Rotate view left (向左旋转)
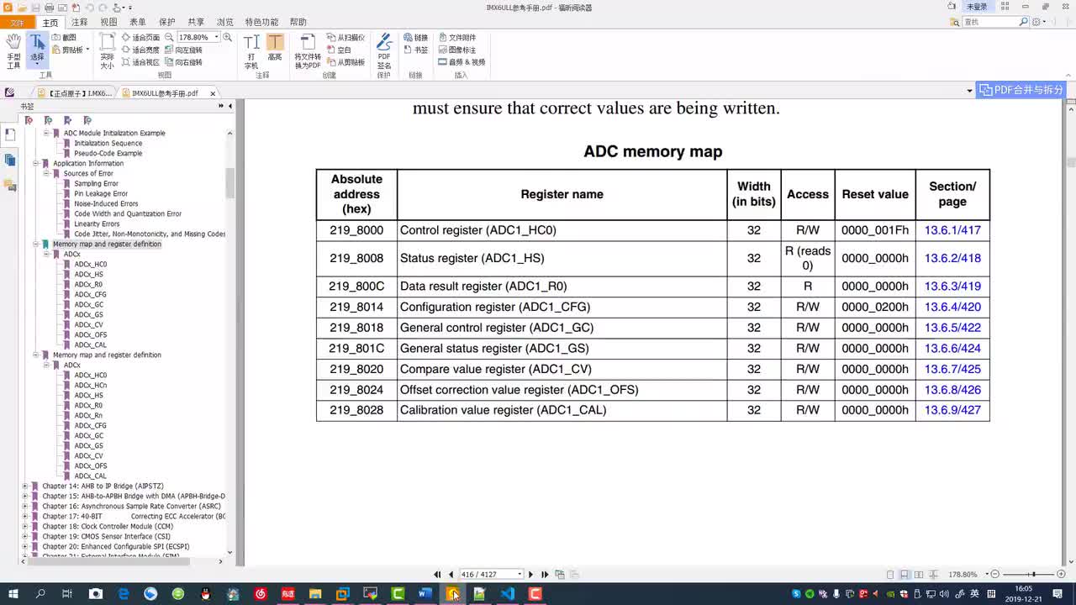 [183, 50]
